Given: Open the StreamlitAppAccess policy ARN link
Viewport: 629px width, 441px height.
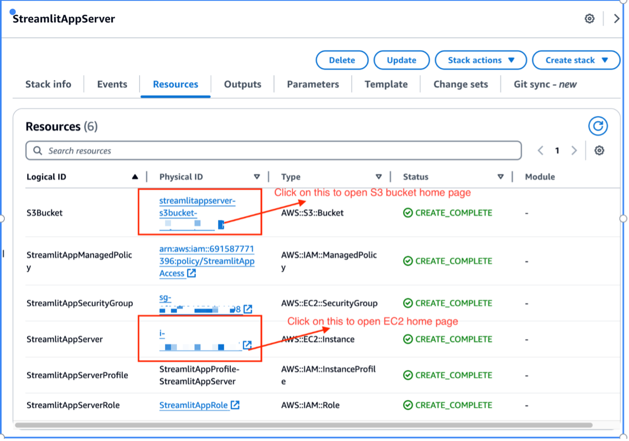Looking at the screenshot, I should point(206,261).
